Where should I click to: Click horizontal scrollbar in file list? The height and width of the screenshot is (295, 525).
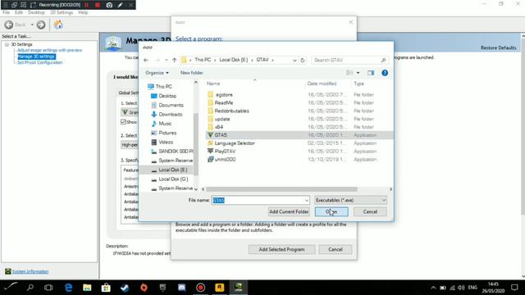tap(281, 189)
